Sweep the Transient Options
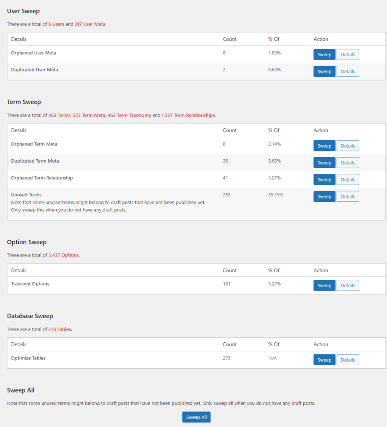Viewport: 387px width, 427px height. 324,285
